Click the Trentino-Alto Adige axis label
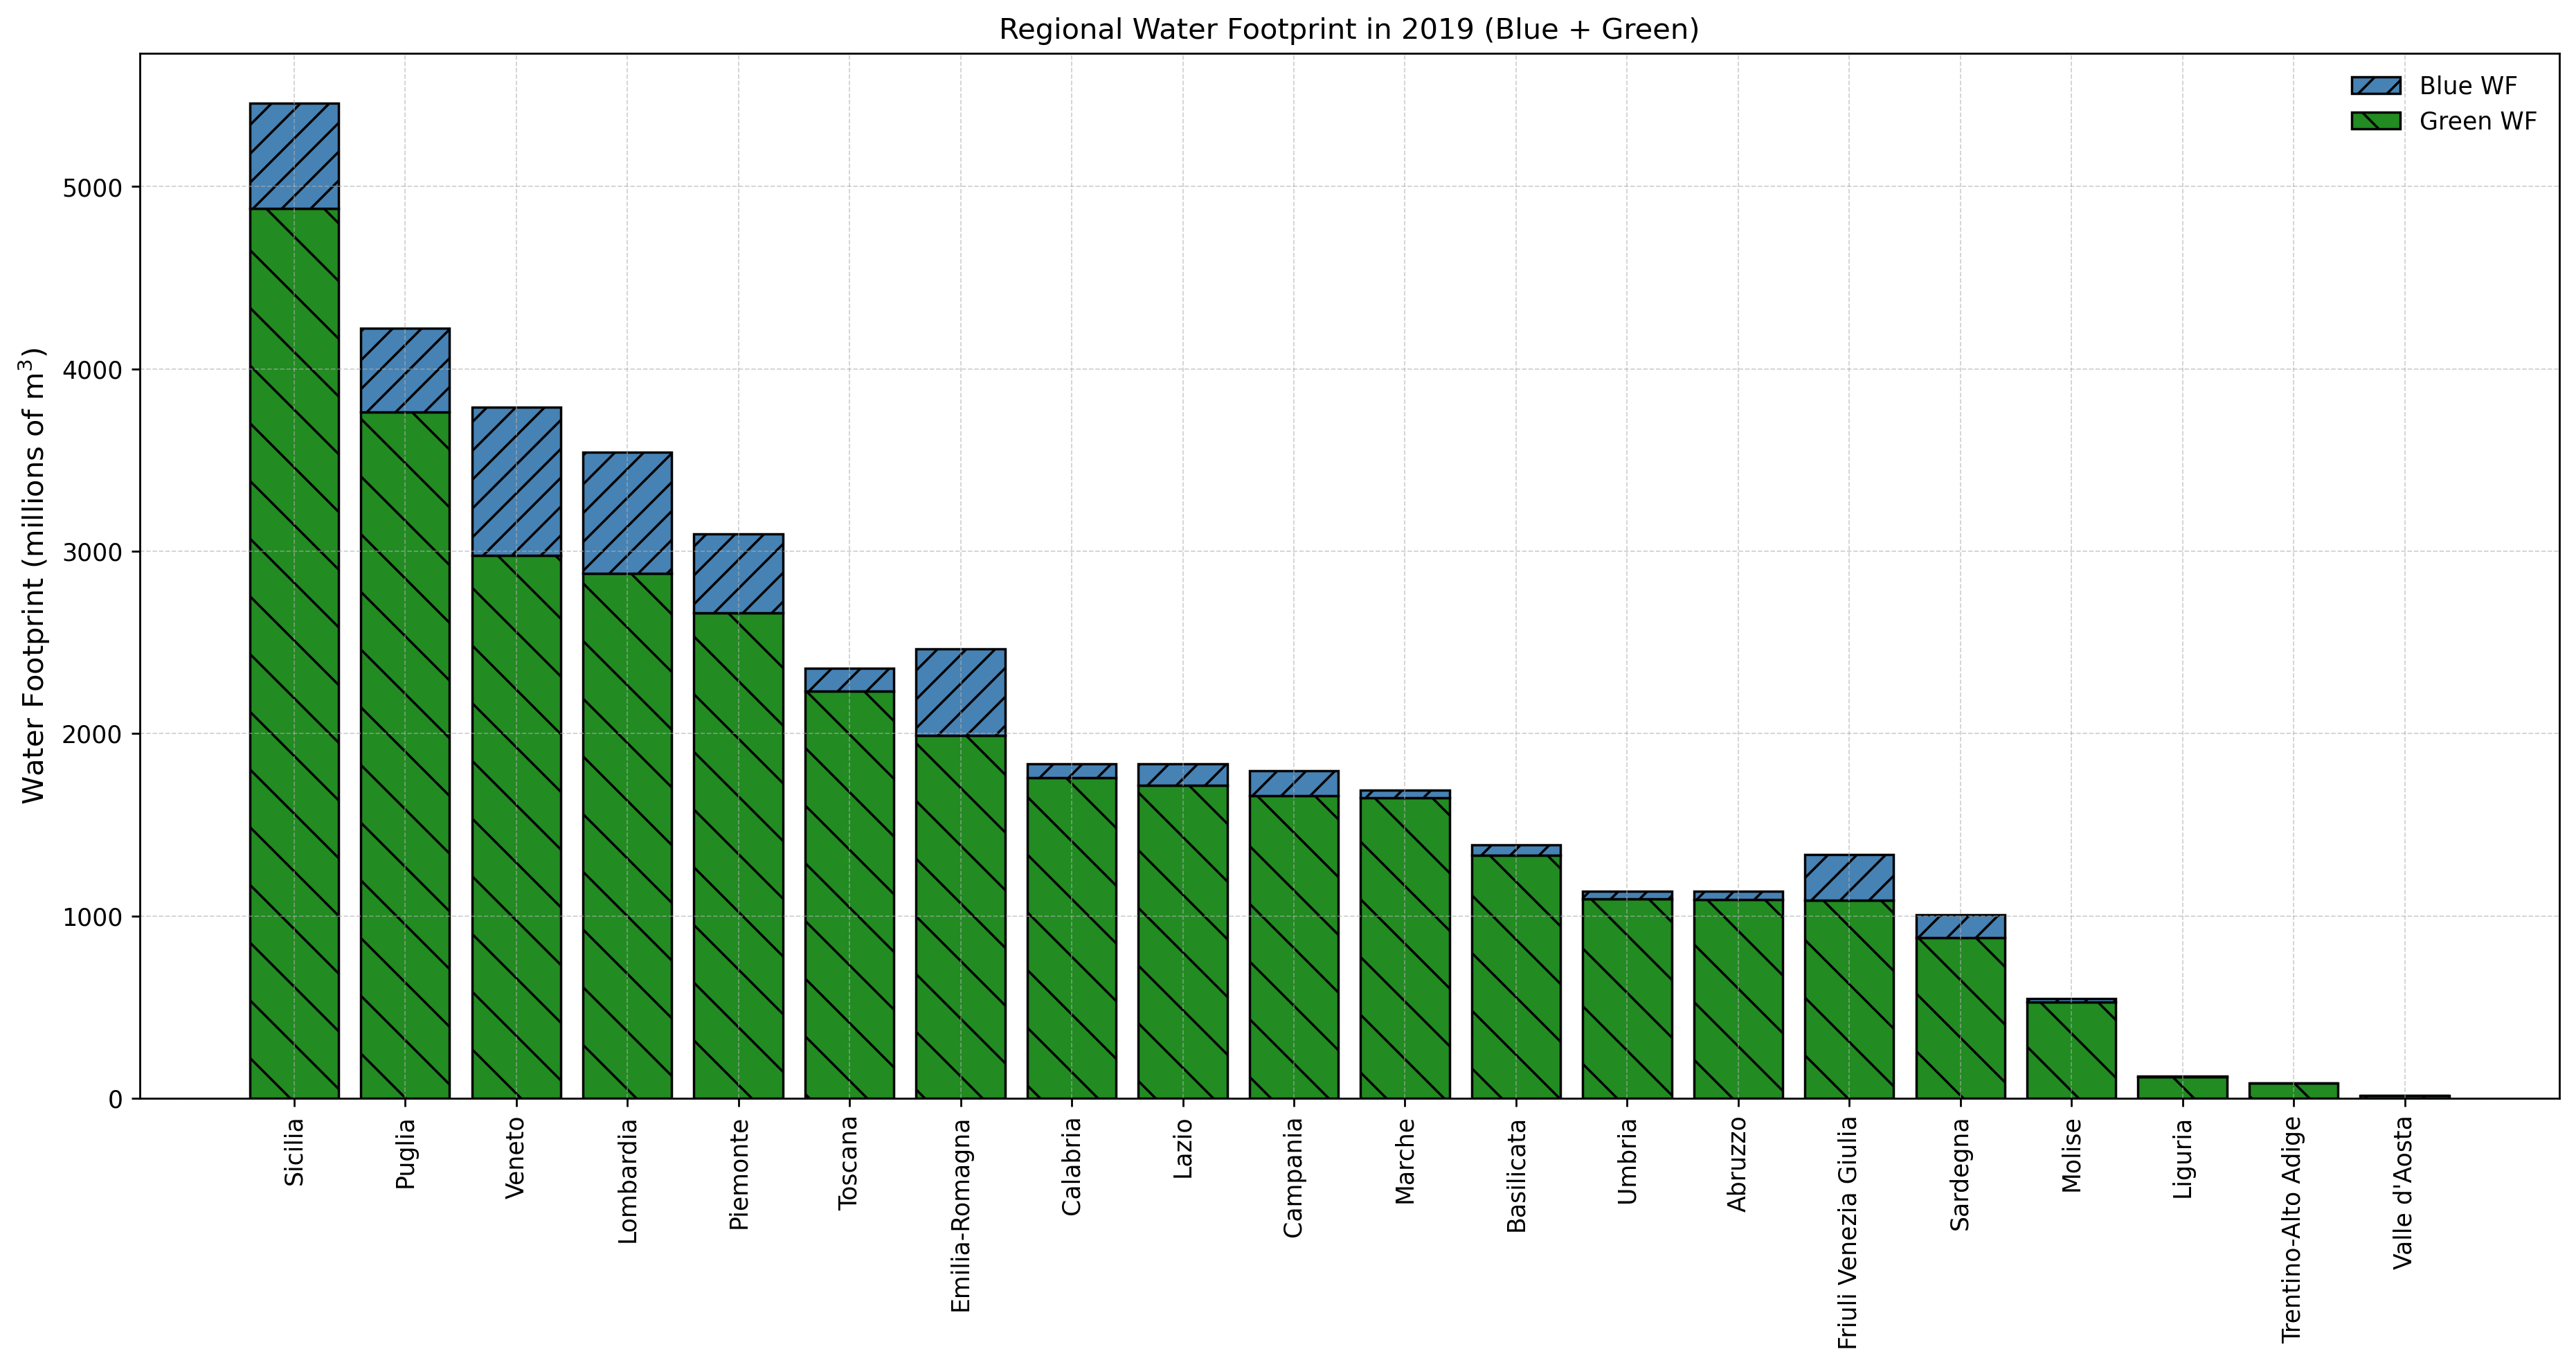 (2292, 1230)
